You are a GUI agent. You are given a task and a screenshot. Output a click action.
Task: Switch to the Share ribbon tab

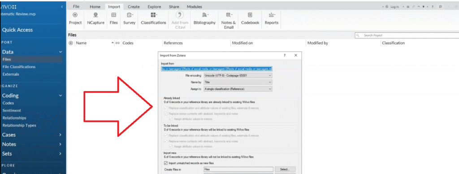(x=174, y=6)
